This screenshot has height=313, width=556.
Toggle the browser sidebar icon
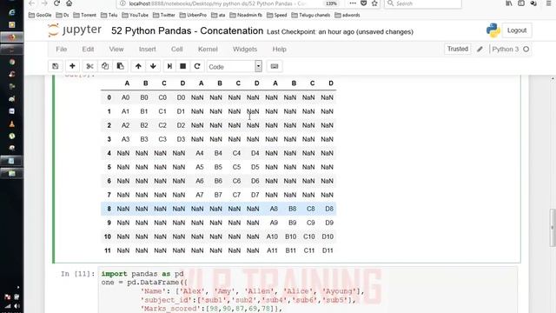click(521, 3)
